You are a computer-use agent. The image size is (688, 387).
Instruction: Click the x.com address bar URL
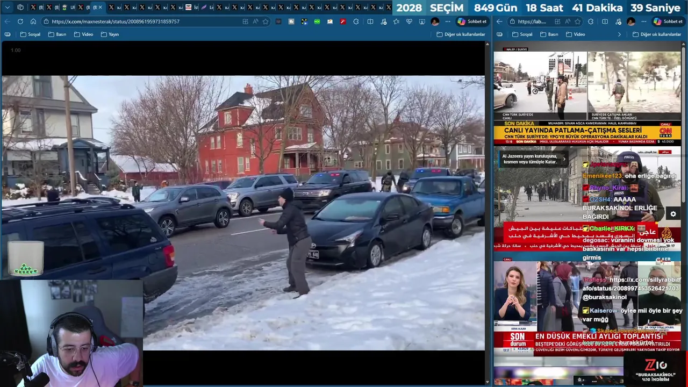(116, 21)
